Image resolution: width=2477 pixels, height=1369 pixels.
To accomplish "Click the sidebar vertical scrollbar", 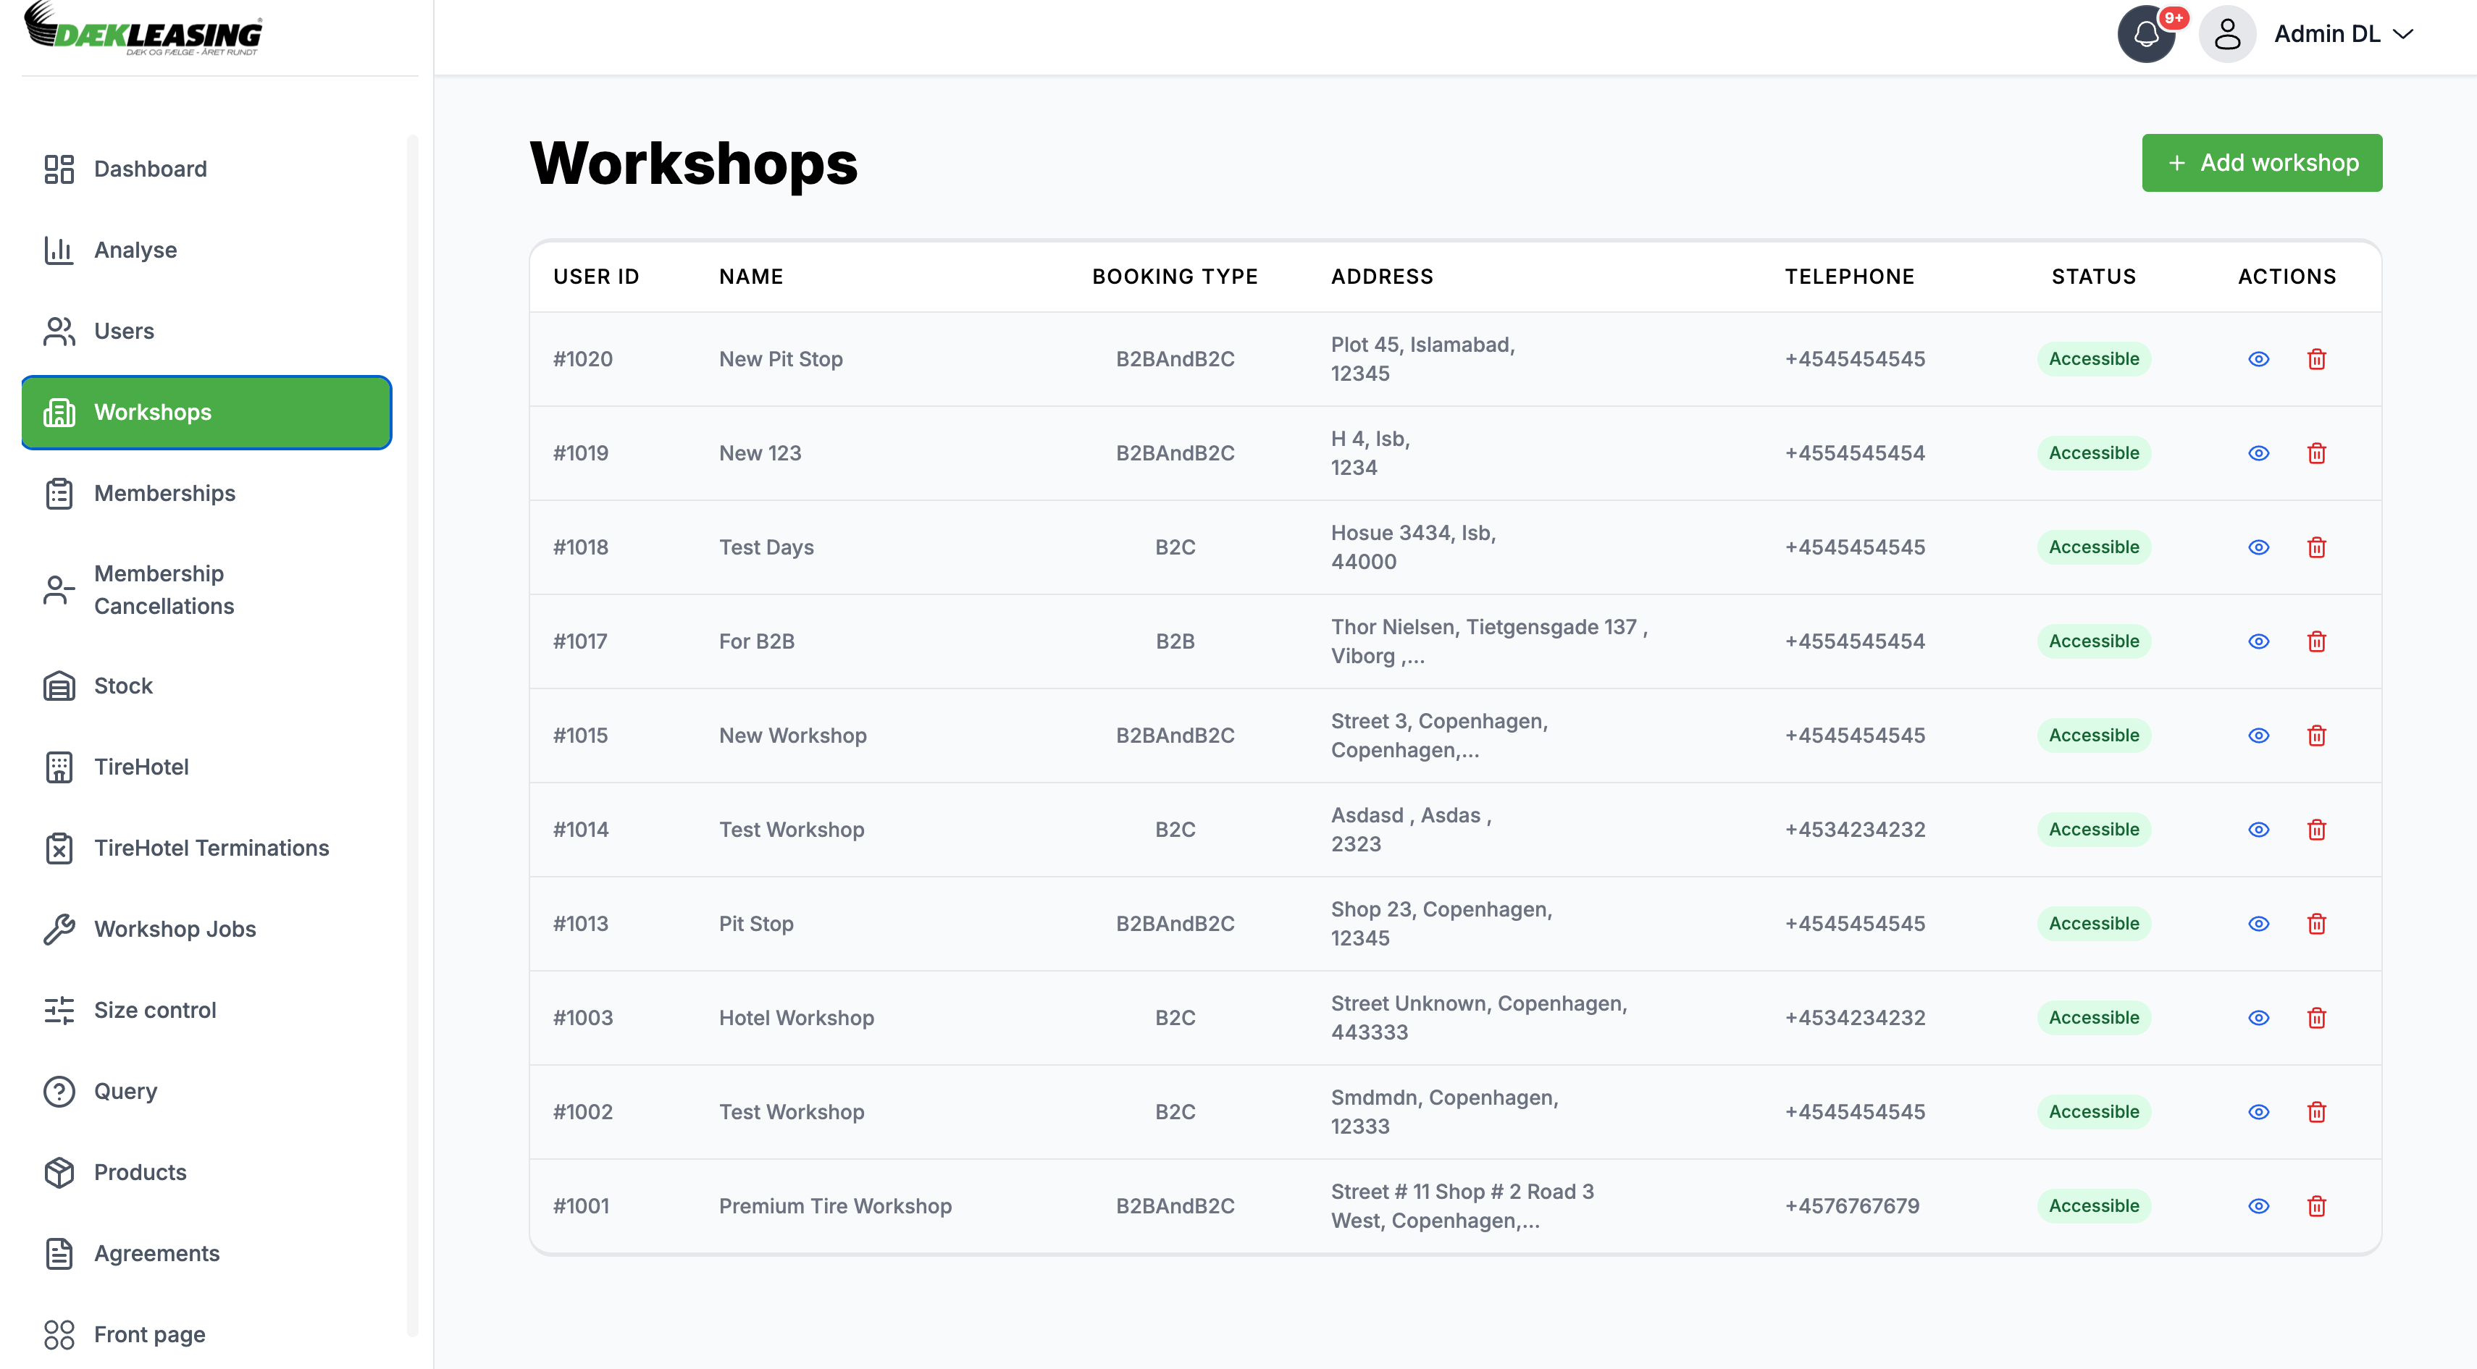I will (x=413, y=736).
